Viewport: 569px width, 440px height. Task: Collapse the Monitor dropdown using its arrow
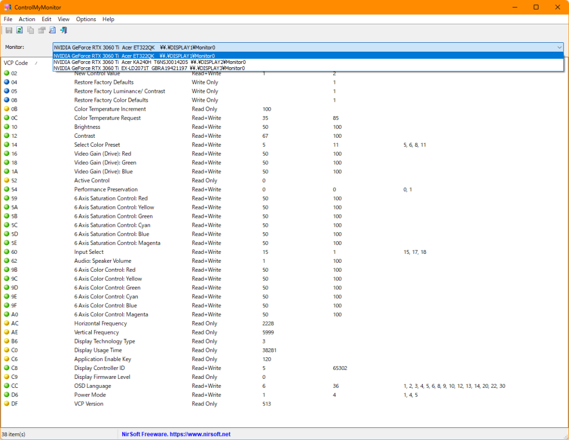[559, 48]
